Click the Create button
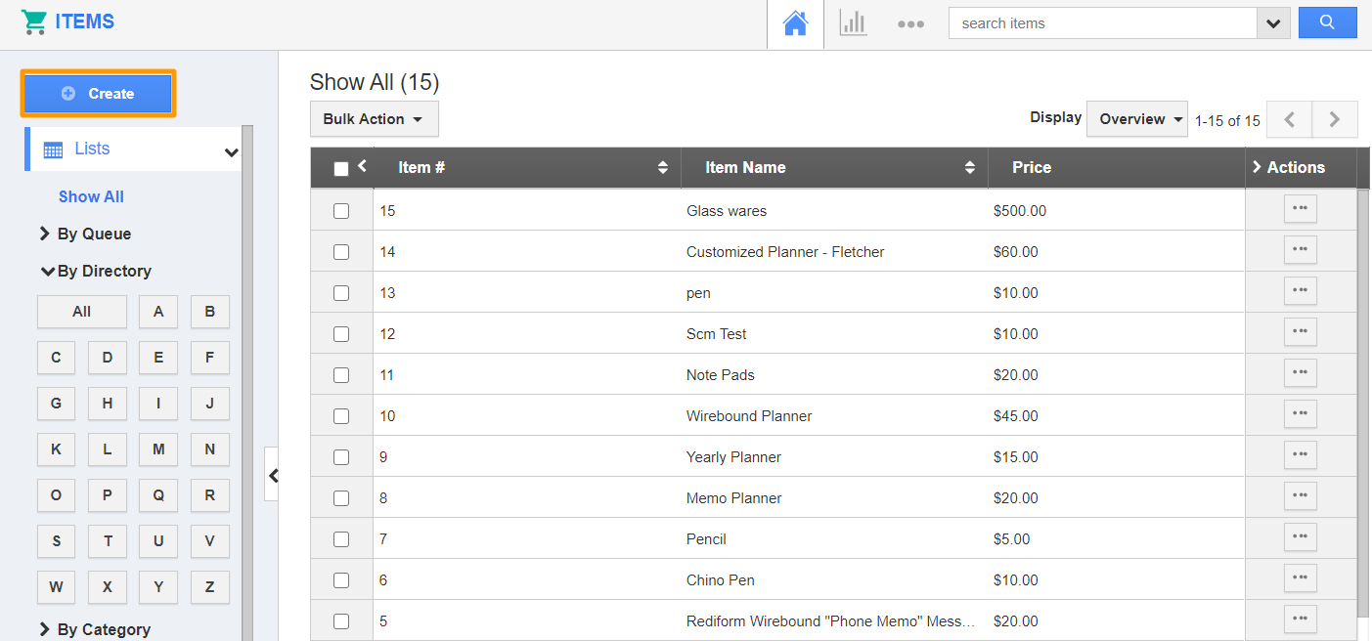The width and height of the screenshot is (1372, 641). pos(99,94)
